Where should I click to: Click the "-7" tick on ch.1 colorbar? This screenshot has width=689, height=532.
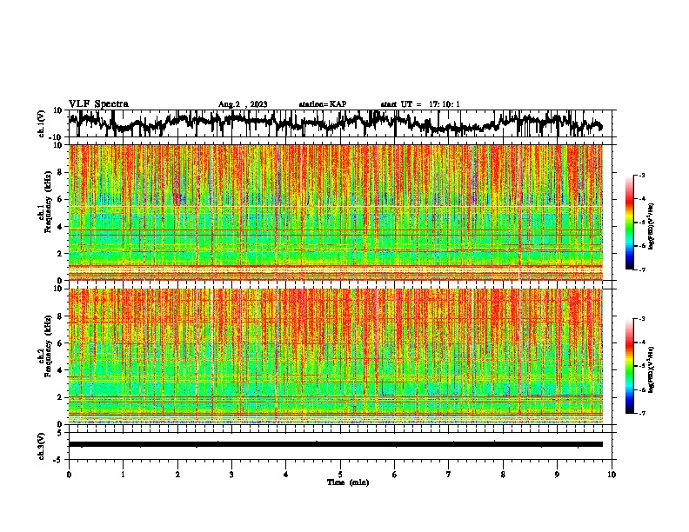[641, 269]
